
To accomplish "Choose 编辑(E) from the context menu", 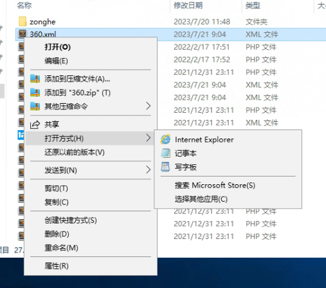I will click(x=91, y=61).
